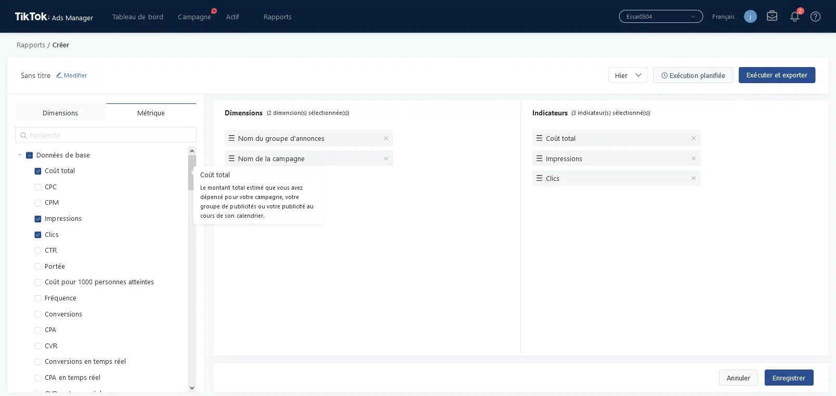This screenshot has width=836, height=396.
Task: Enable the CPC checkbox
Action: tap(38, 187)
